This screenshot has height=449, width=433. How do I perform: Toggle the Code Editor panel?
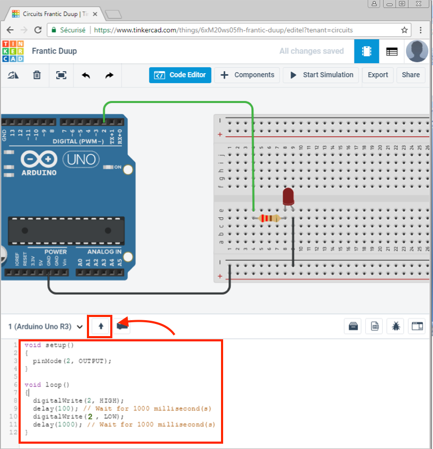[x=180, y=75]
